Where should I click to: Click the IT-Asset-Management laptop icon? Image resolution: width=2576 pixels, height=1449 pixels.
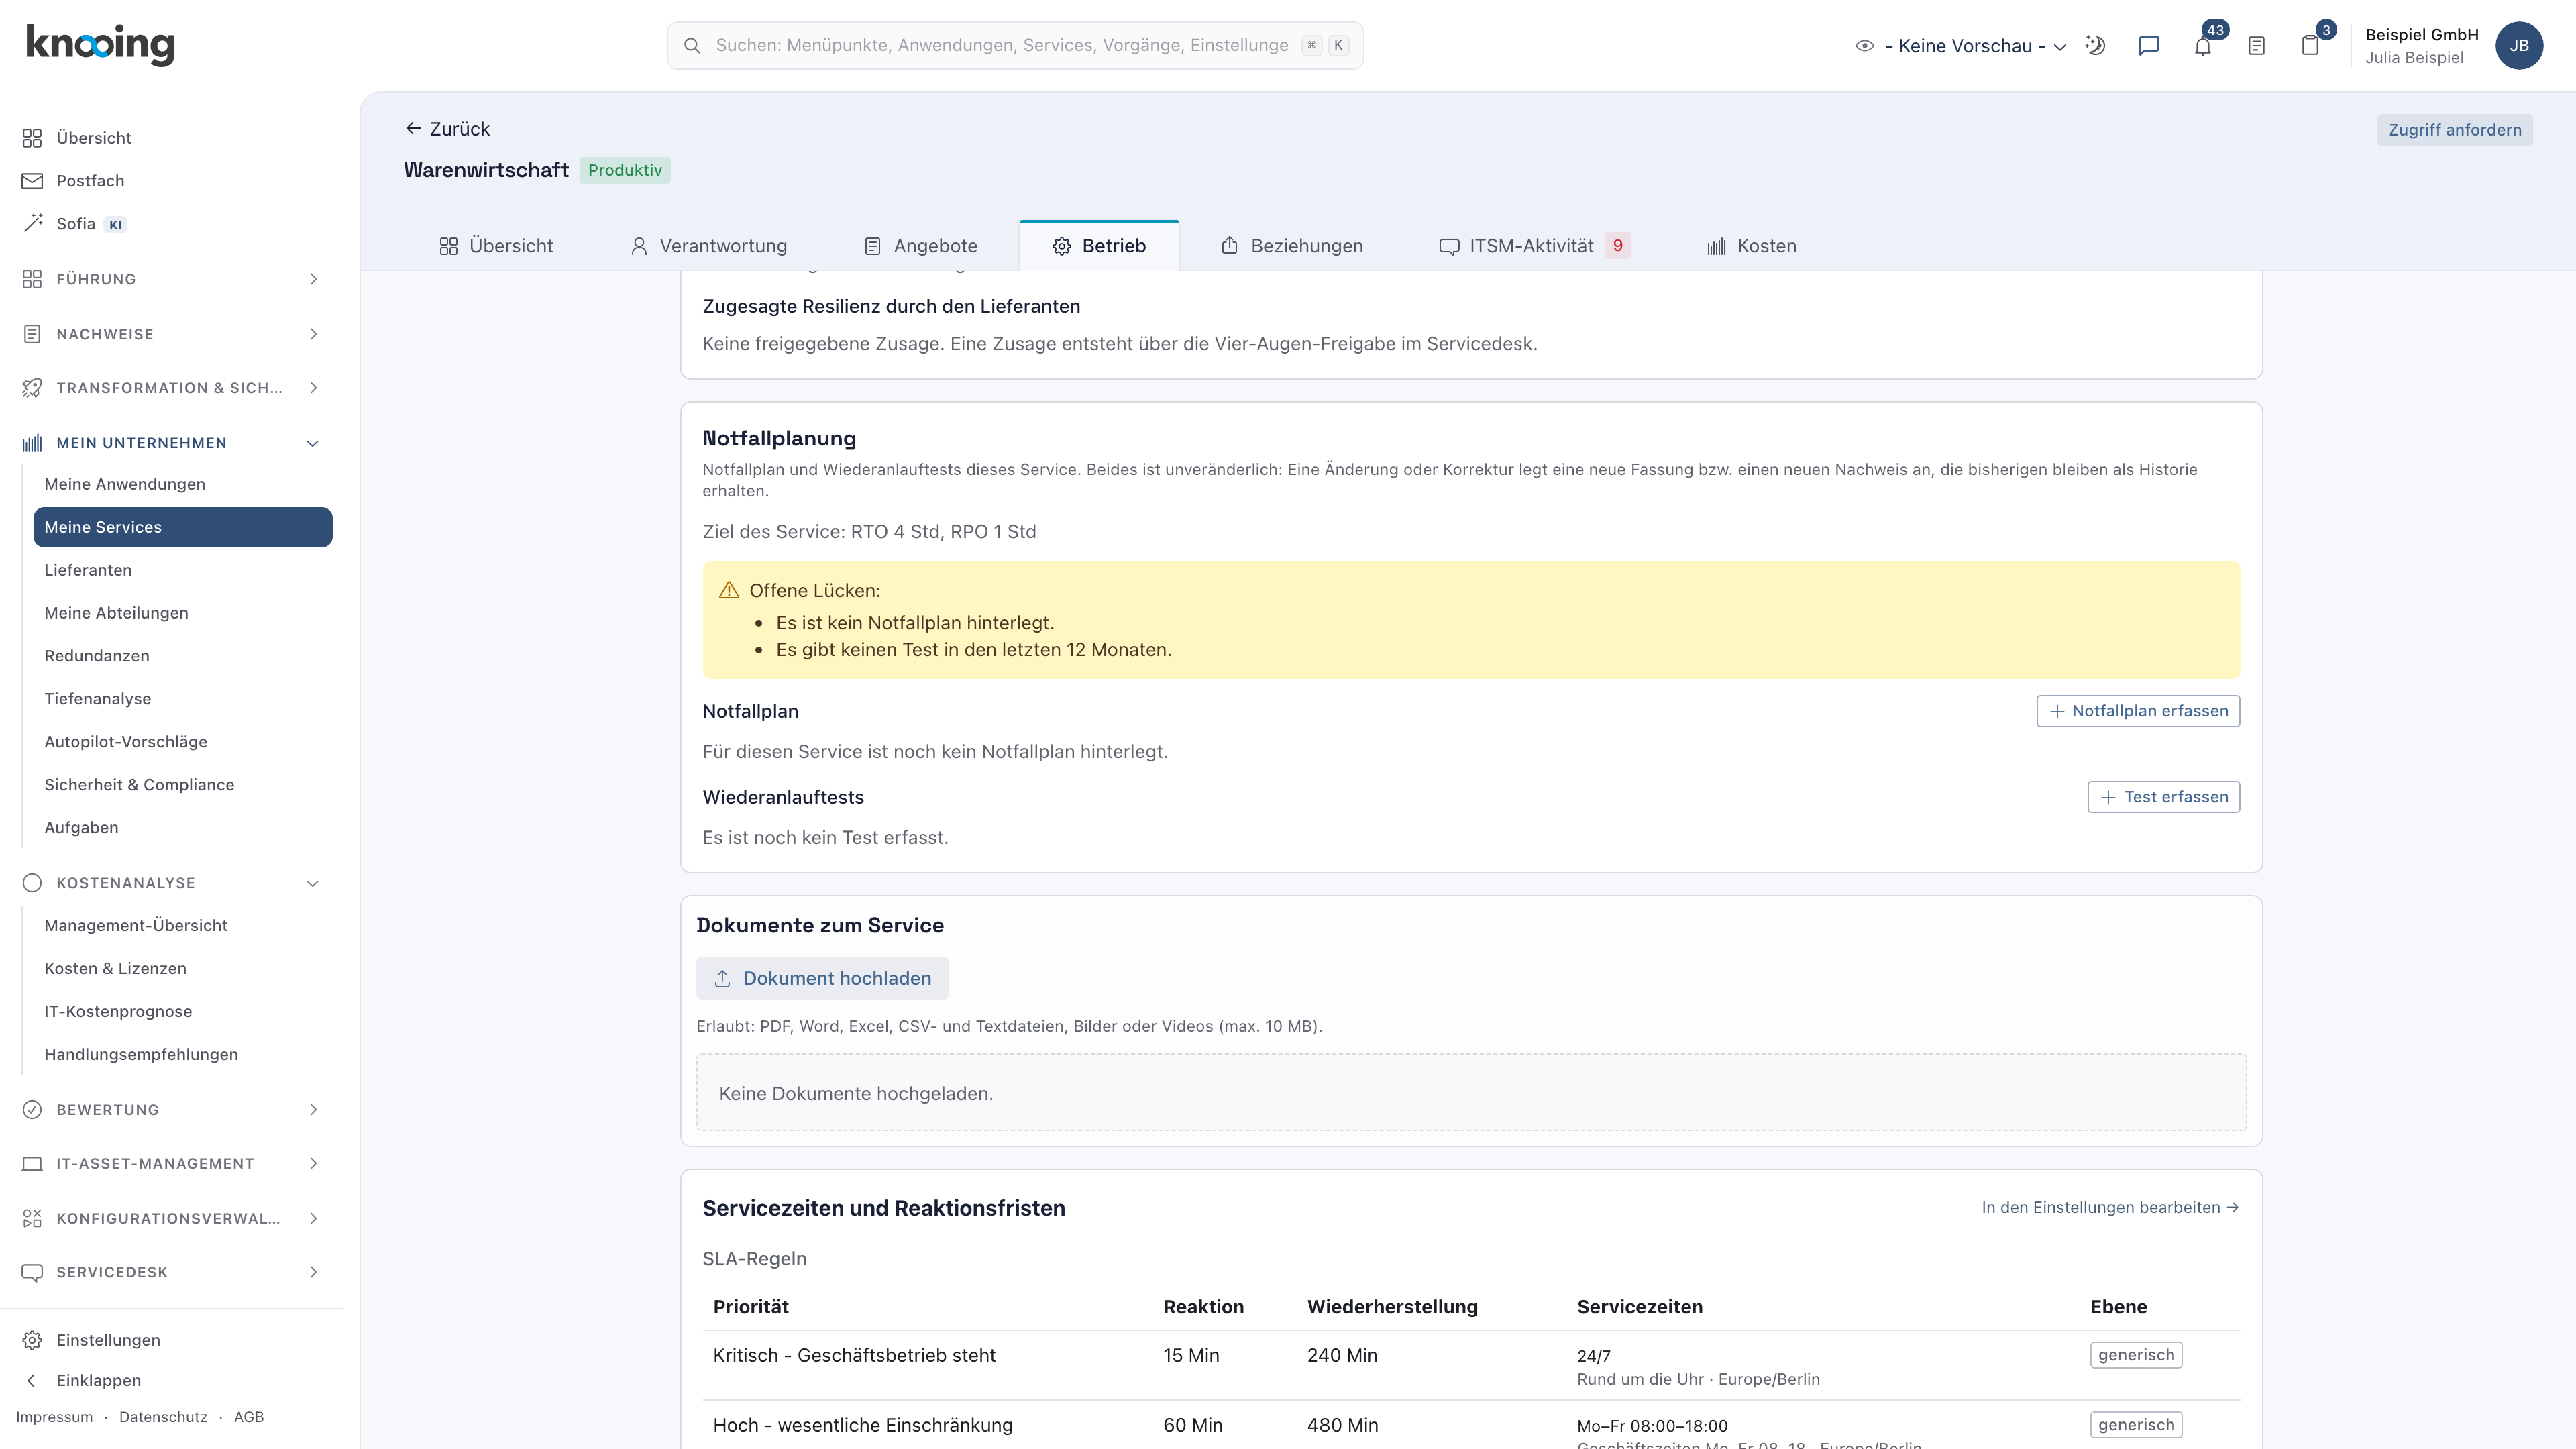click(32, 1163)
